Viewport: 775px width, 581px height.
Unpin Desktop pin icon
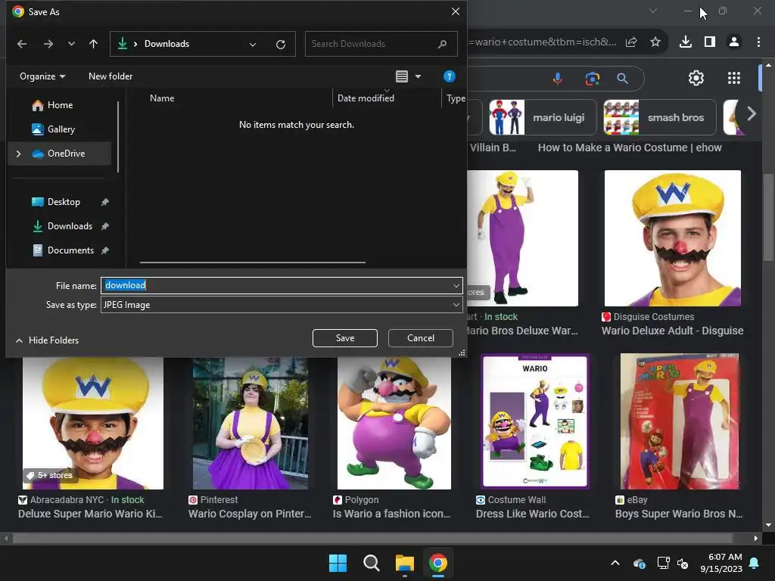pyautogui.click(x=104, y=202)
